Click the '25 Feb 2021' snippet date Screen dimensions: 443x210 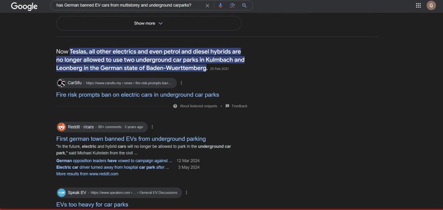point(219,69)
